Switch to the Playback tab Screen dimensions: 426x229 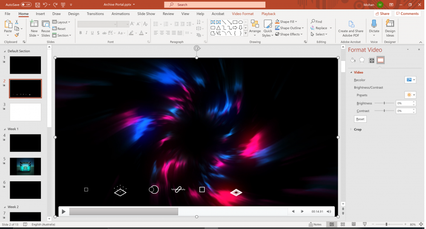[x=268, y=14]
